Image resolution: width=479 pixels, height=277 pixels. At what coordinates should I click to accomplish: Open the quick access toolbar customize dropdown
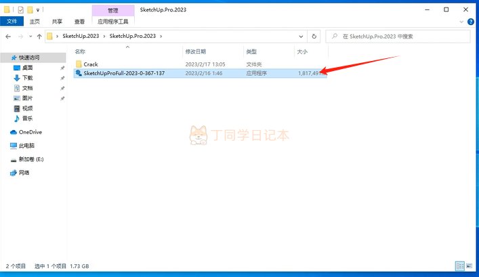pyautogui.click(x=38, y=10)
